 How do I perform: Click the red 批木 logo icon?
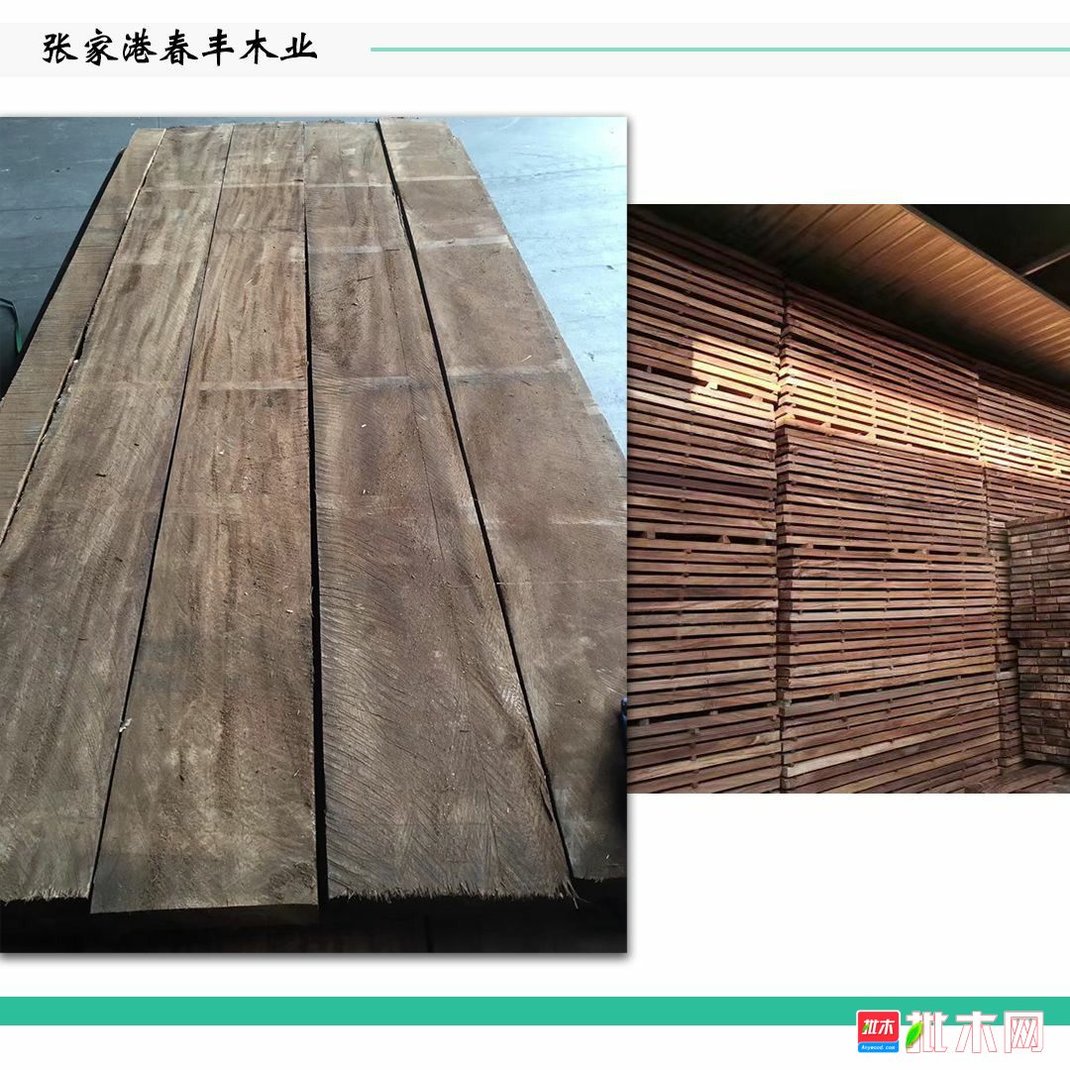[878, 1031]
